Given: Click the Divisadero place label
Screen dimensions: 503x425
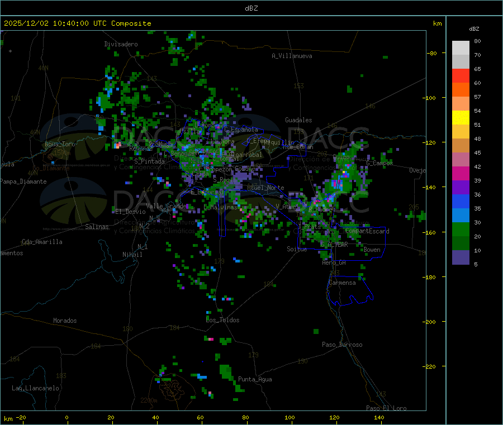Looking at the screenshot, I should tap(121, 44).
